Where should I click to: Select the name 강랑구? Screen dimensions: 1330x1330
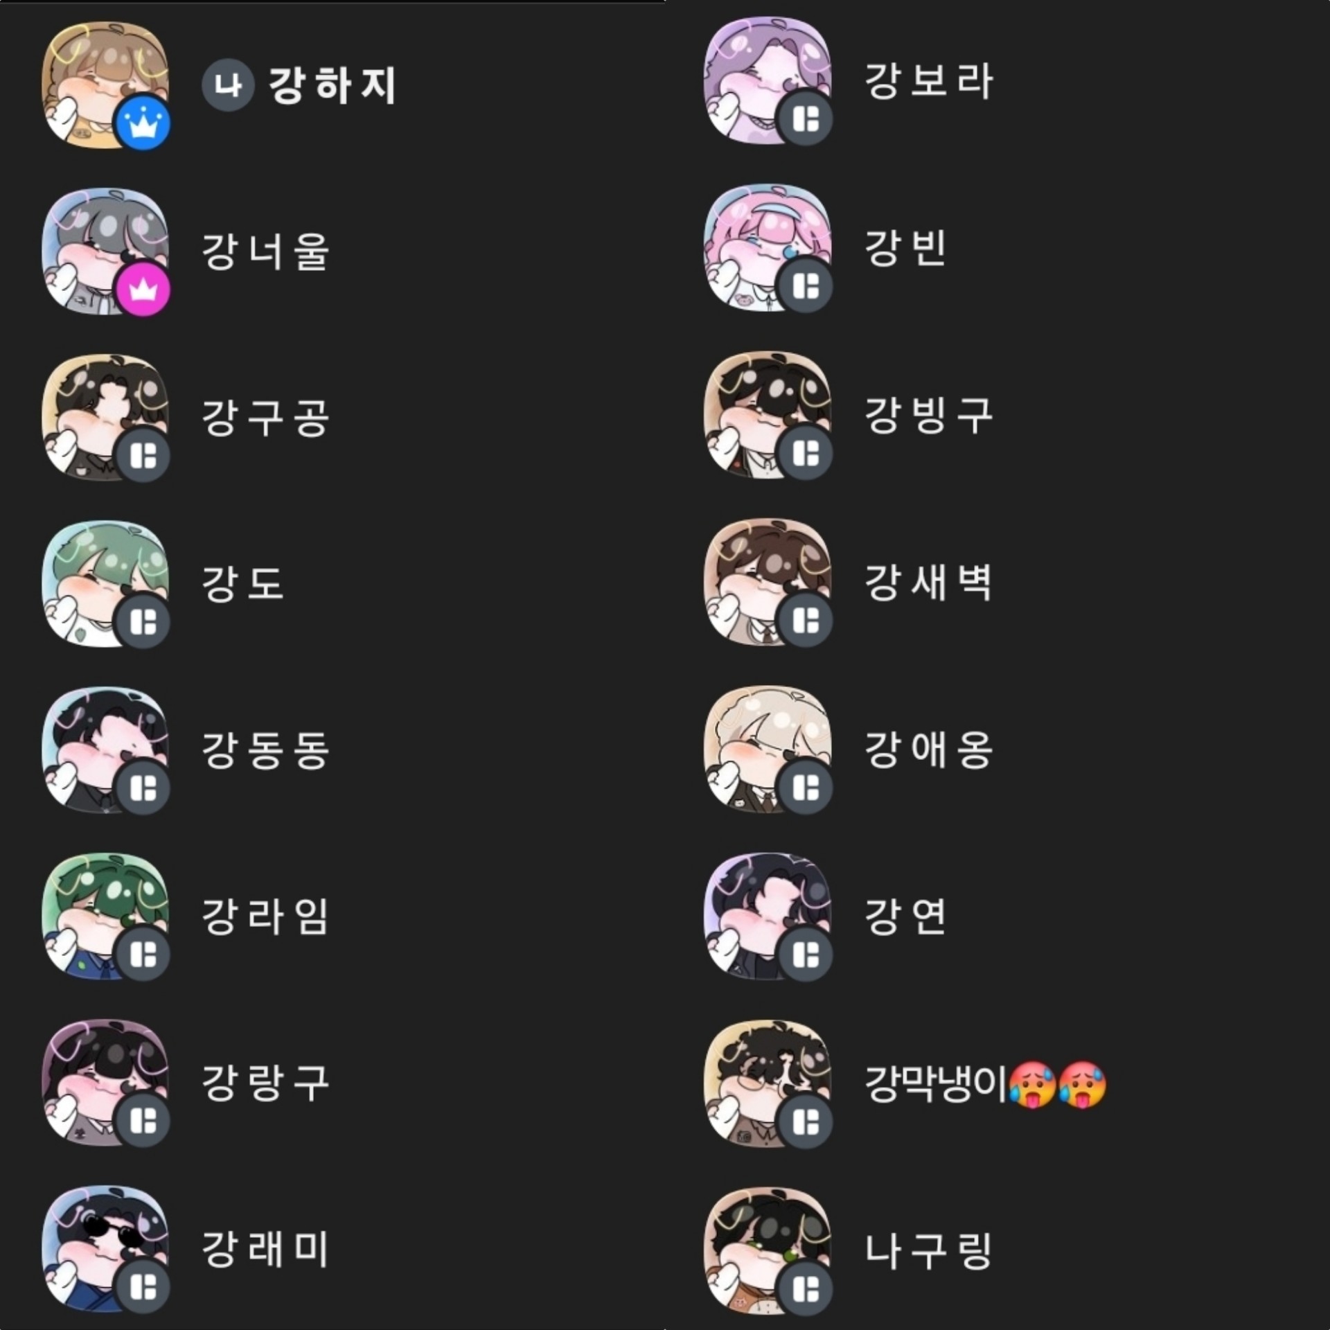coord(265,1083)
